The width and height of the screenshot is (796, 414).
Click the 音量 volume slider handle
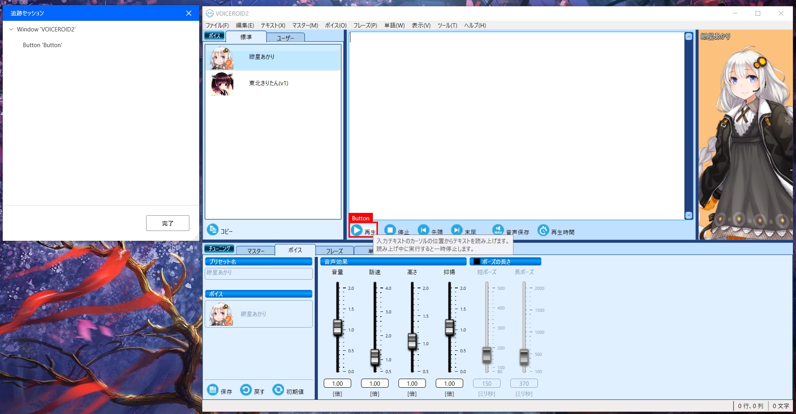point(337,327)
